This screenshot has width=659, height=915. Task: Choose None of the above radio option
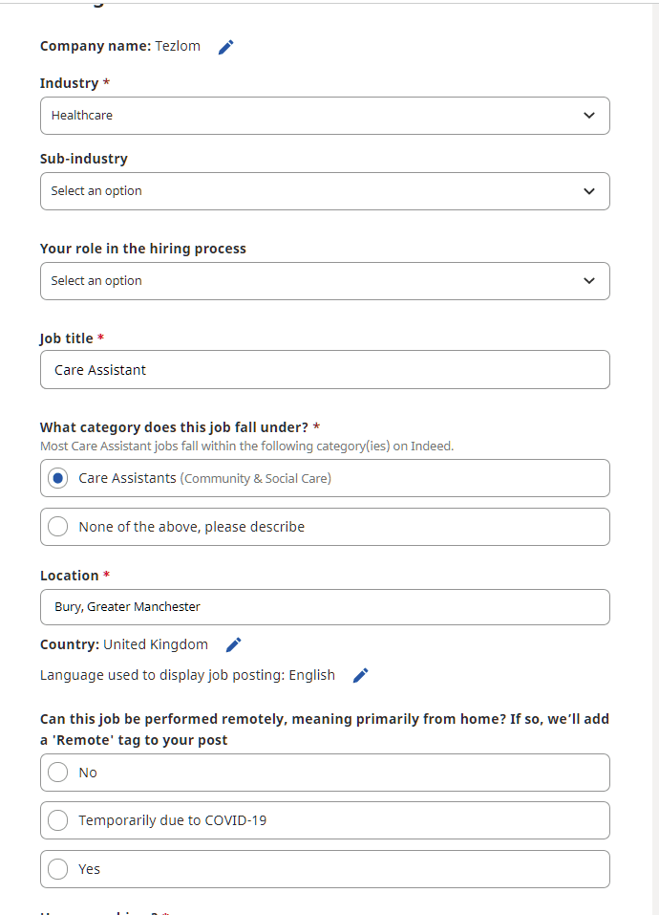[58, 527]
